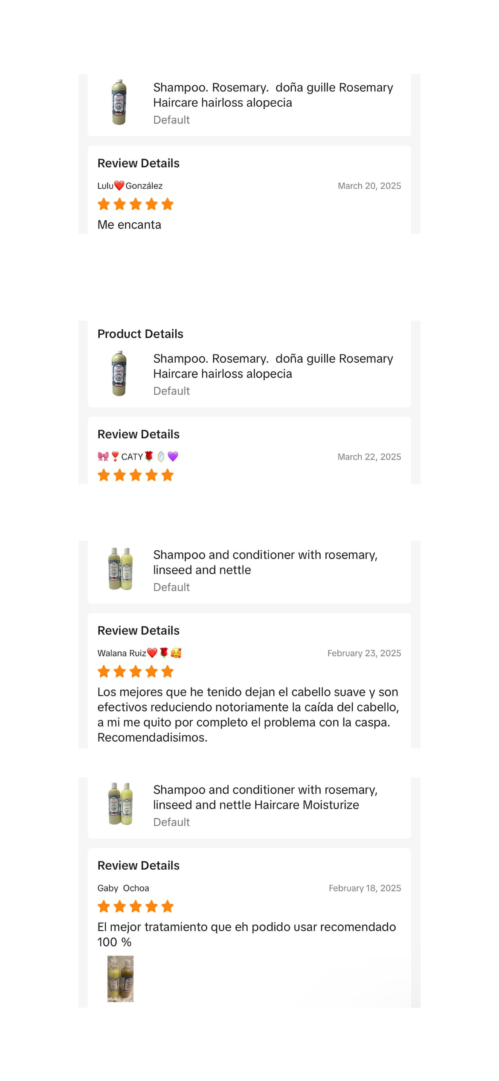This screenshot has width=499, height=1081.
Task: Click the March 20, 2025 review date
Action: pos(369,186)
